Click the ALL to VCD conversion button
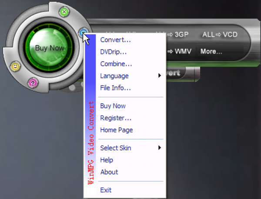 click(x=220, y=35)
